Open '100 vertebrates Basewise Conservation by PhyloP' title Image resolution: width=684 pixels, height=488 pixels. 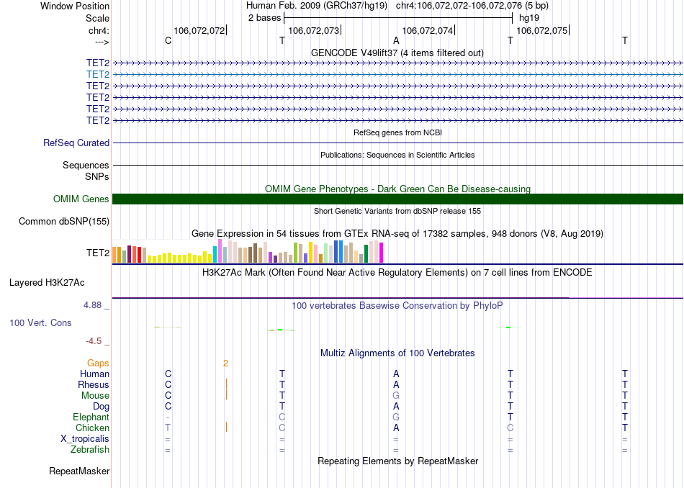397,305
